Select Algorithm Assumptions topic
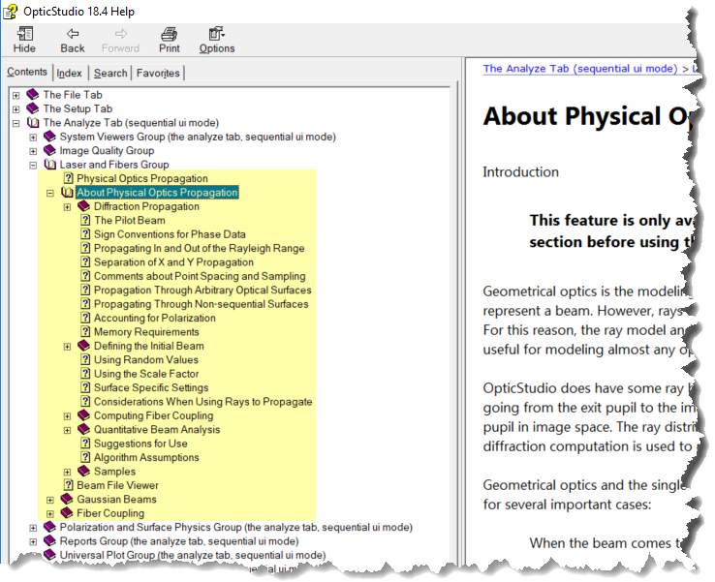715x582 pixels. [x=146, y=457]
